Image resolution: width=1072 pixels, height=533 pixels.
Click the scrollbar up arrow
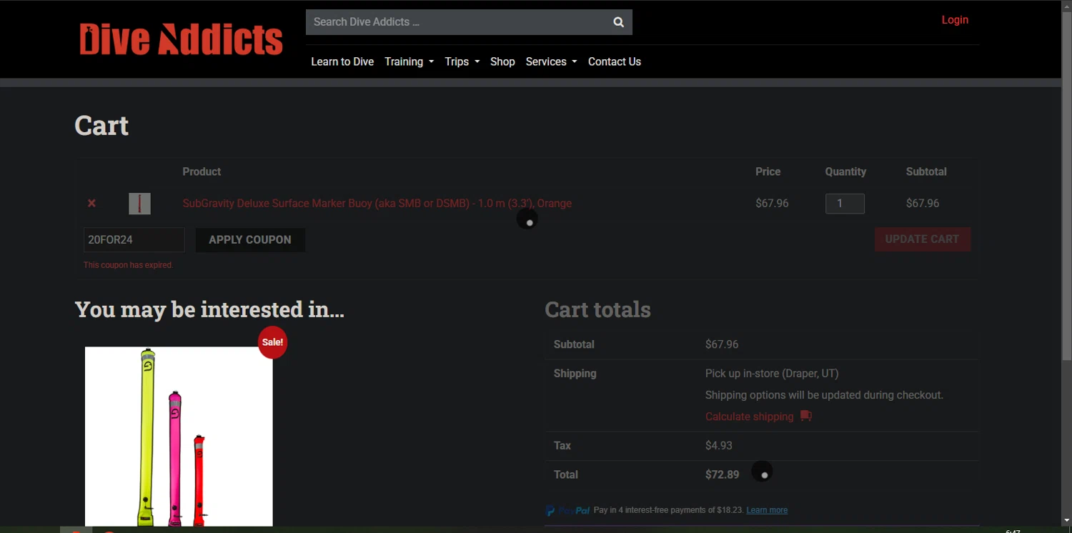(x=1066, y=6)
